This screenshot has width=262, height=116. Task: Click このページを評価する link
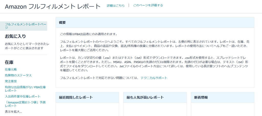[x=148, y=5]
